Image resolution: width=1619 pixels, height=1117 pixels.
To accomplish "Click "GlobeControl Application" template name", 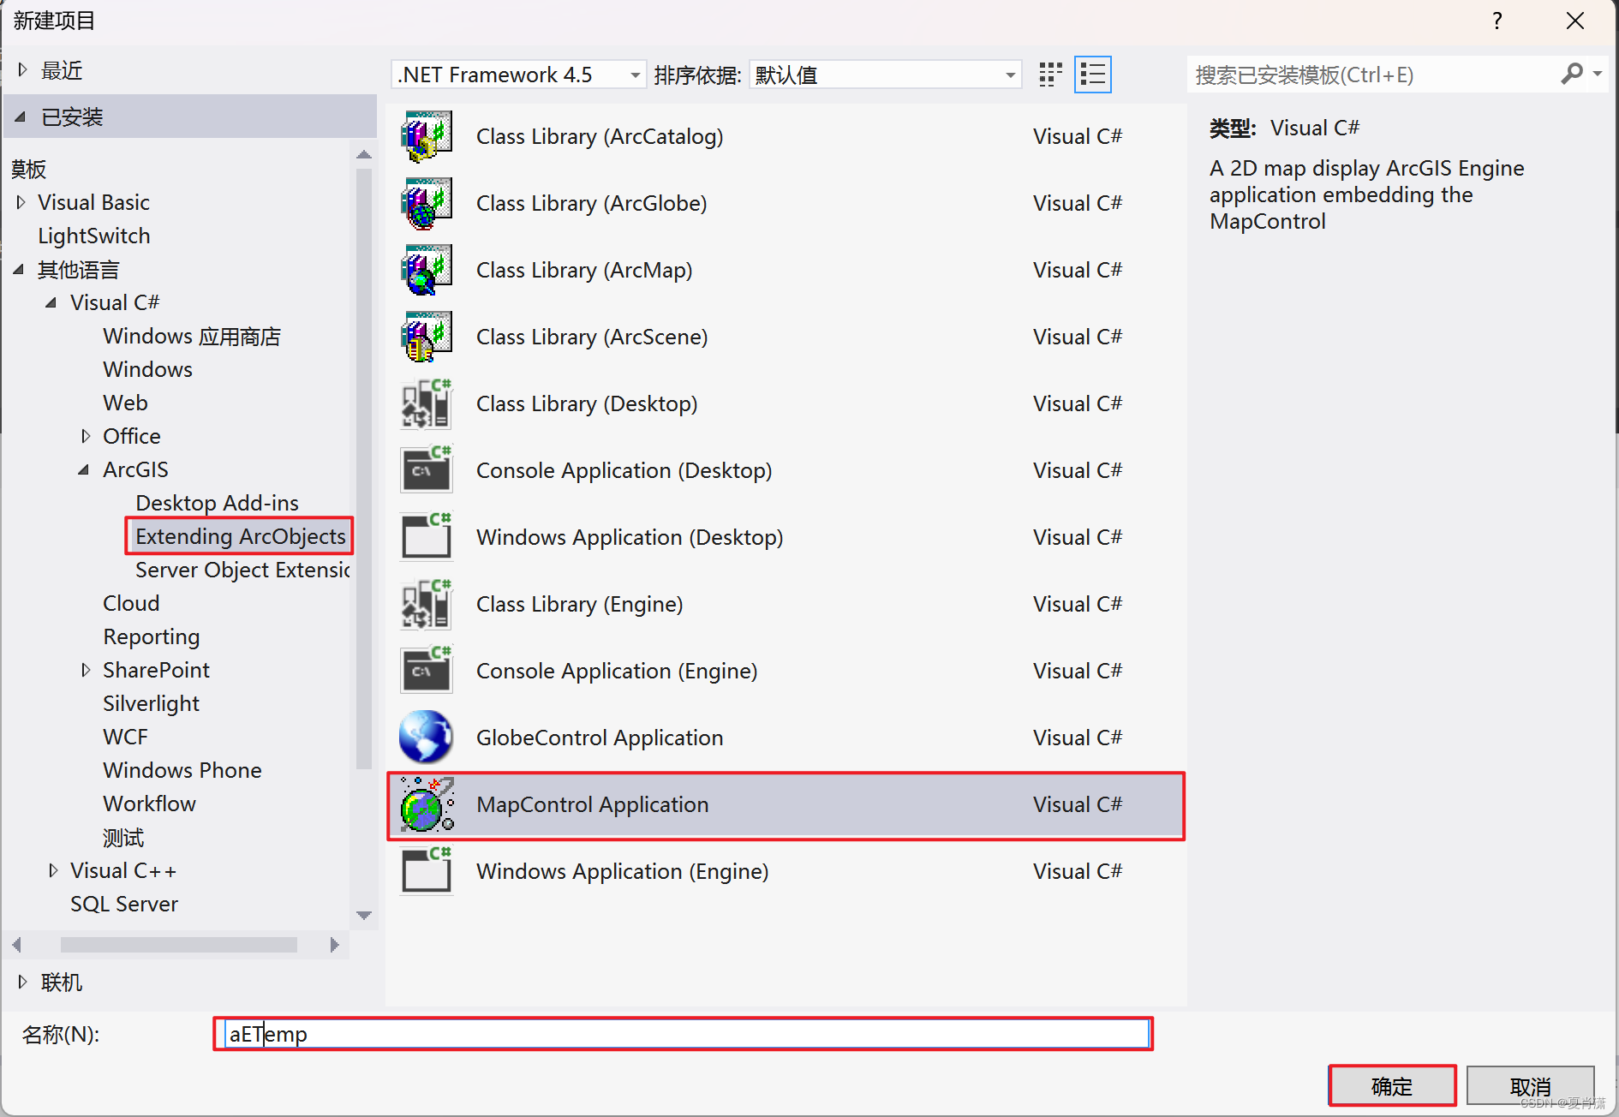I will [600, 738].
